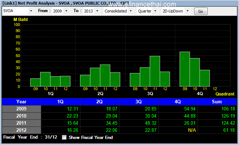Click the 1Q chart bar for year 09
This screenshot has height=145, width=239.
(x=35, y=82)
